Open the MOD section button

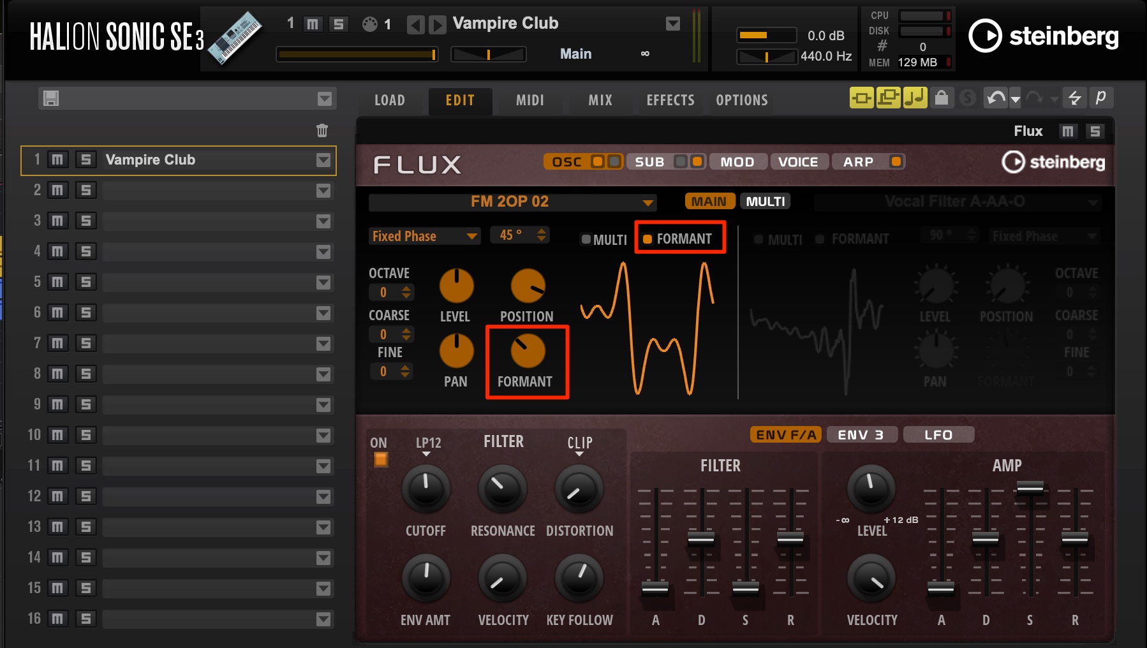pos(737,162)
